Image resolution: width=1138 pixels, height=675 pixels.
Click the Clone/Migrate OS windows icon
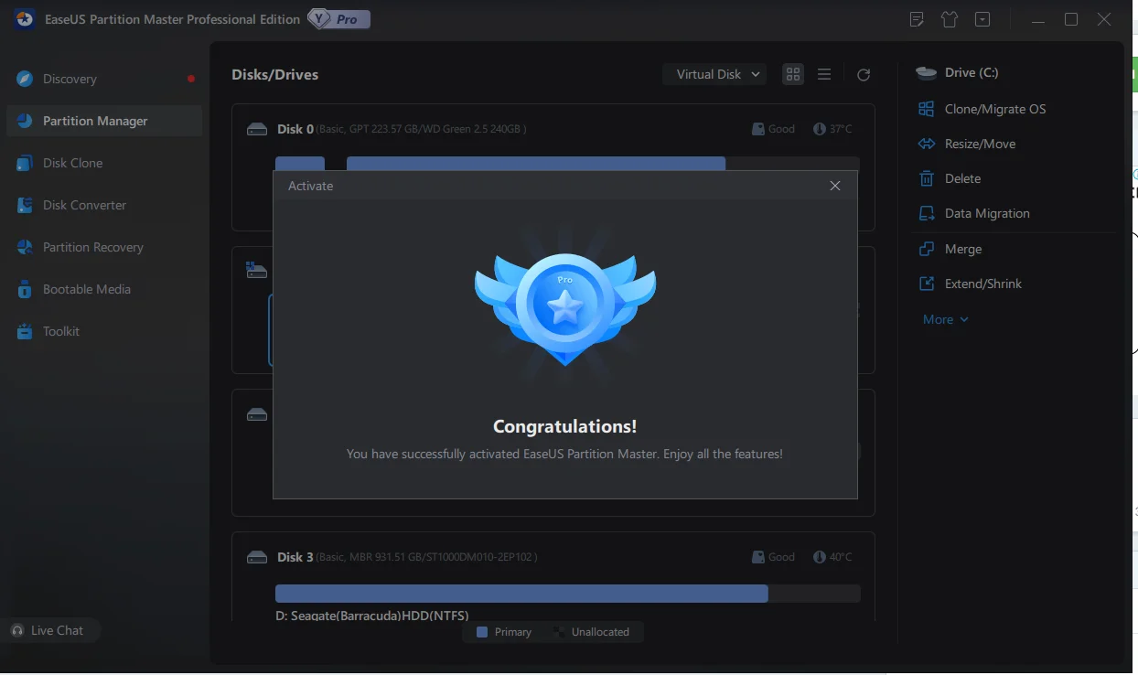[927, 109]
